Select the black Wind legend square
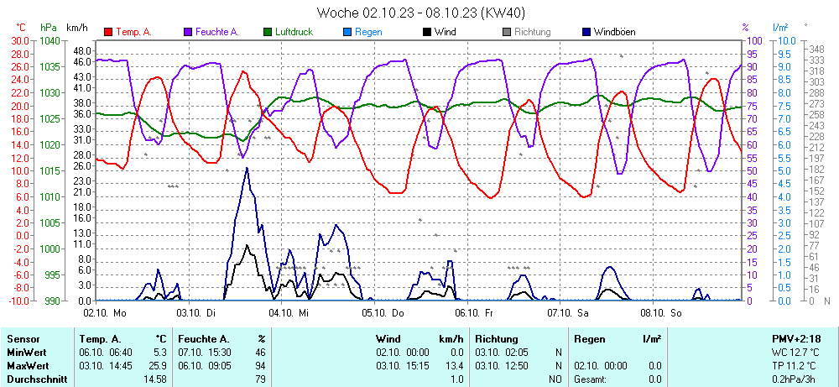The image size is (839, 387). [x=427, y=32]
